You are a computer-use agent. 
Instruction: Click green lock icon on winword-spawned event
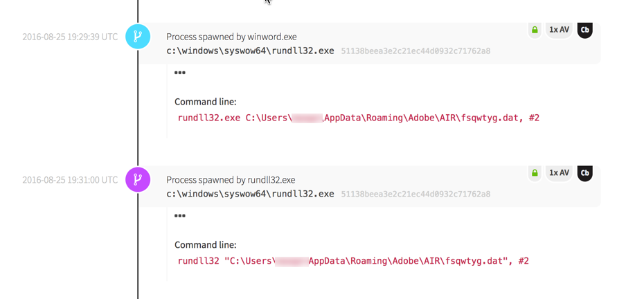535,30
